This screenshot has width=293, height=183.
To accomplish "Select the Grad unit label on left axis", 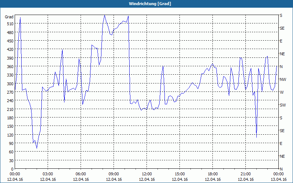I will pos(9,17).
